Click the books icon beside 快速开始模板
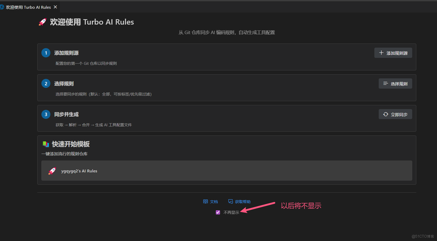This screenshot has width=437, height=241. (x=46, y=144)
